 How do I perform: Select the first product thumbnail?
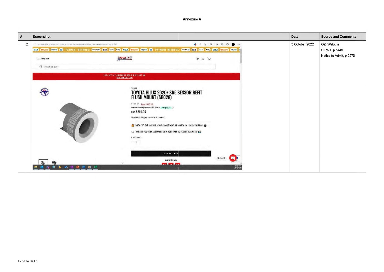[43, 162]
